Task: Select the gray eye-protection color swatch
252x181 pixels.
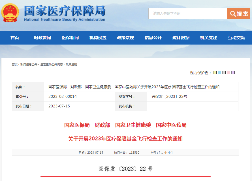Action: pos(224,72)
